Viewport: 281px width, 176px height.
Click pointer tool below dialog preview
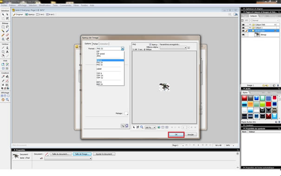[134, 127]
